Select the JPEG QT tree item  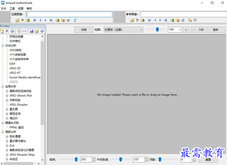(x=15, y=68)
